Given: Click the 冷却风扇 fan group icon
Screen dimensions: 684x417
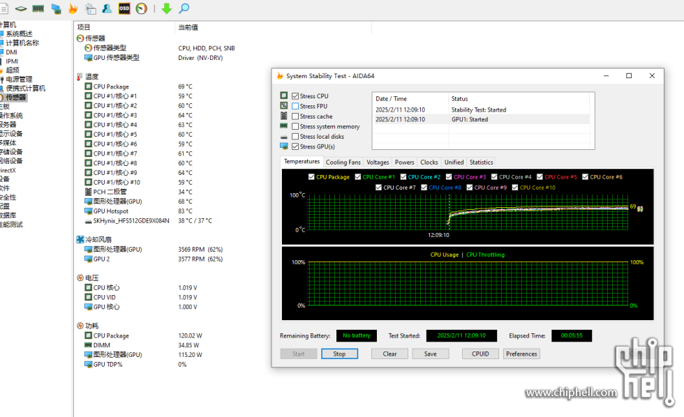Looking at the screenshot, I should [x=80, y=240].
